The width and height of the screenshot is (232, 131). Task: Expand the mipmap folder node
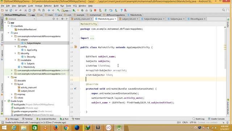(12, 94)
